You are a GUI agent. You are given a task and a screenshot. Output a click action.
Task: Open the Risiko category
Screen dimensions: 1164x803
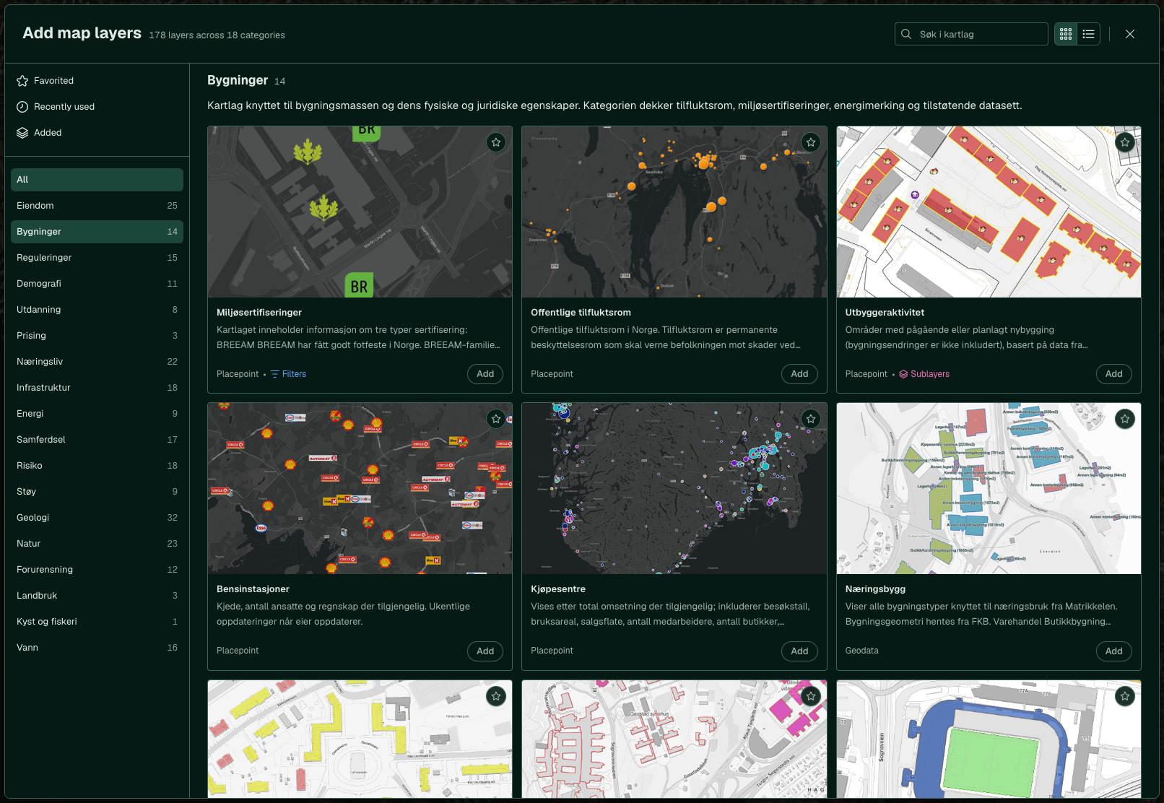click(x=97, y=466)
